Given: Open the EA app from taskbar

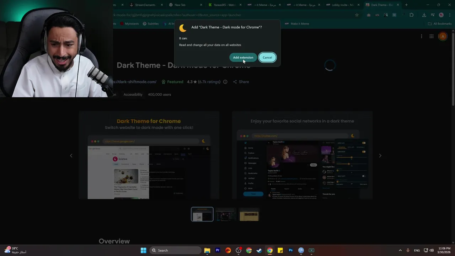Looking at the screenshot, I should pyautogui.click(x=228, y=250).
